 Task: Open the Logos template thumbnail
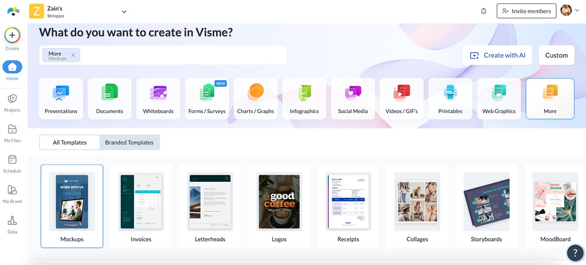[279, 206]
